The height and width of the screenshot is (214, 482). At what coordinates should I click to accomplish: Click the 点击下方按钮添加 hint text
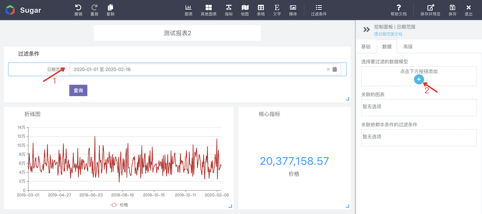coord(419,71)
